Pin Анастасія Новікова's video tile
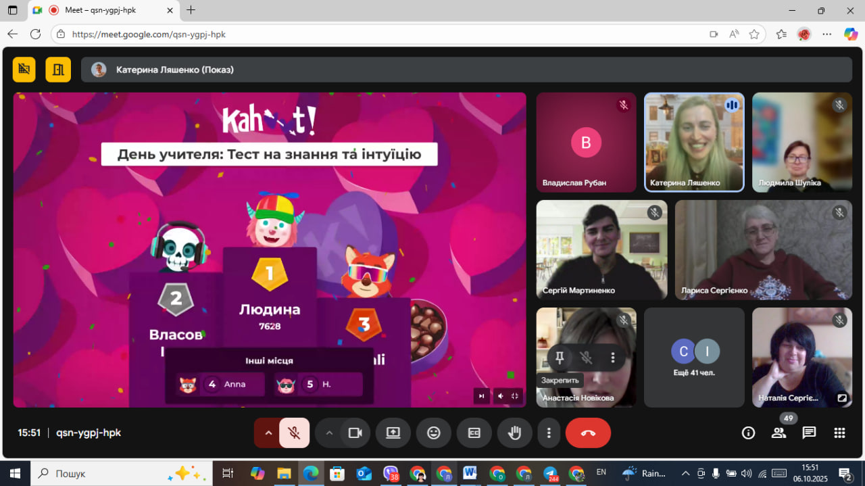 [560, 358]
